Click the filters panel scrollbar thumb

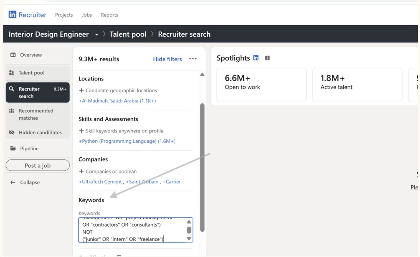click(202, 167)
